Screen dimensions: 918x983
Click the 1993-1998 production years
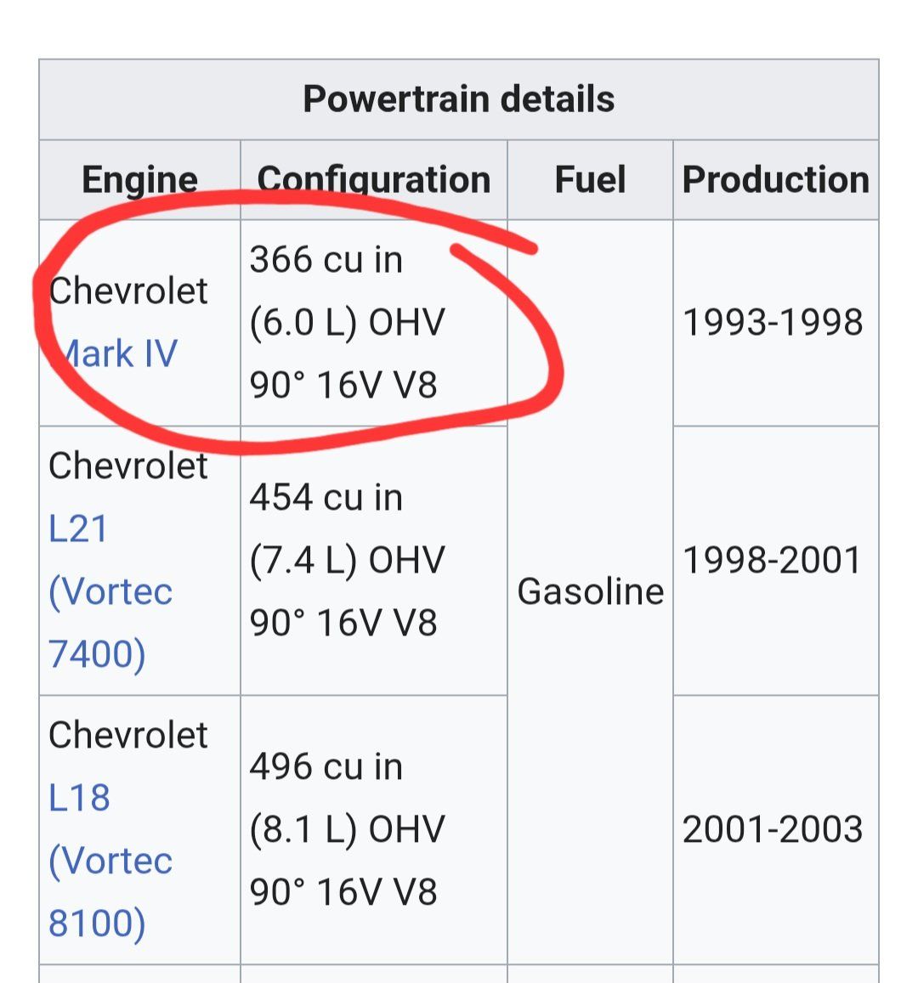tap(772, 322)
